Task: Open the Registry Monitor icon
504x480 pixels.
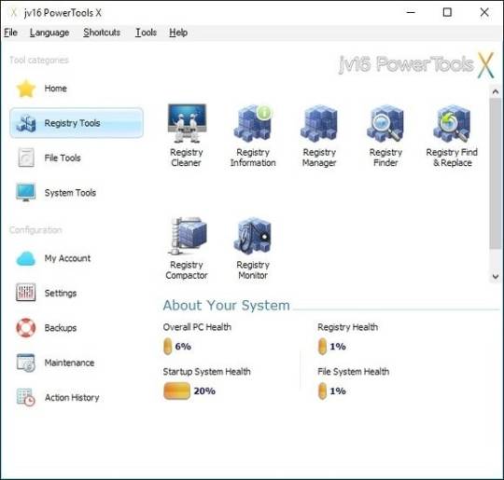Action: click(x=253, y=236)
